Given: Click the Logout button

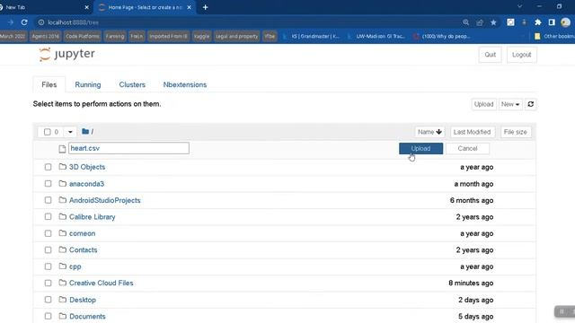Looking at the screenshot, I should tap(521, 55).
